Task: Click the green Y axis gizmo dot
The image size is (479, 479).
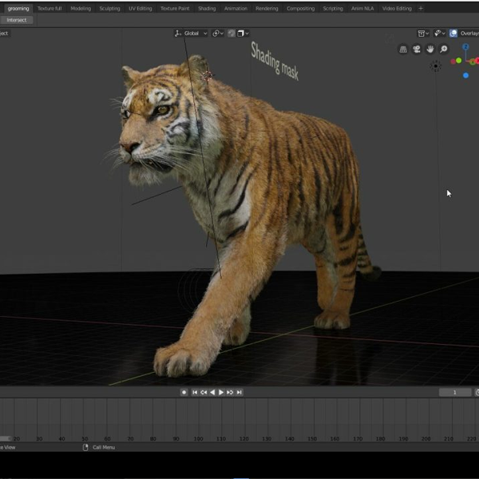Action: (458, 61)
